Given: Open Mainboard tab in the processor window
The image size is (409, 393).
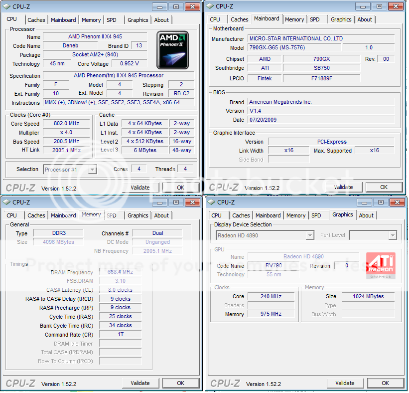Looking at the screenshot, I should [x=63, y=20].
